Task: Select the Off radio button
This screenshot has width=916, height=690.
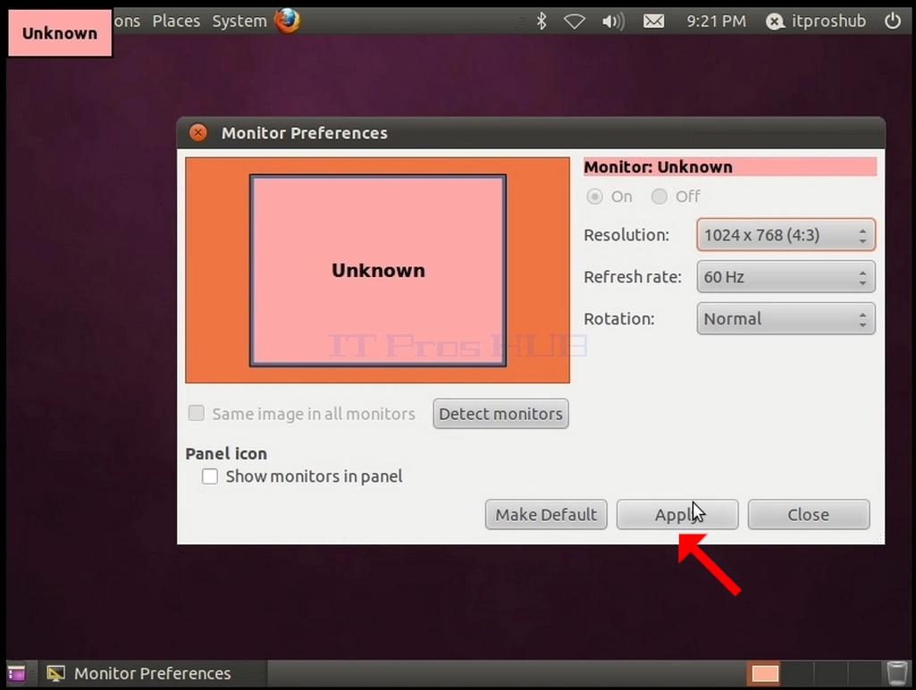Action: 659,197
